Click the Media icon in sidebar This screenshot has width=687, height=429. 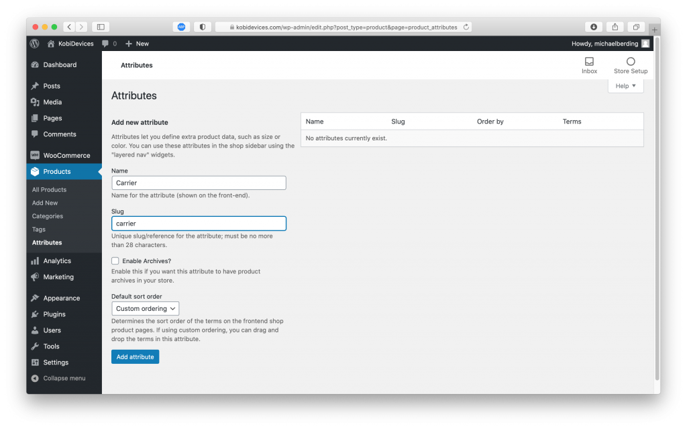coord(35,102)
